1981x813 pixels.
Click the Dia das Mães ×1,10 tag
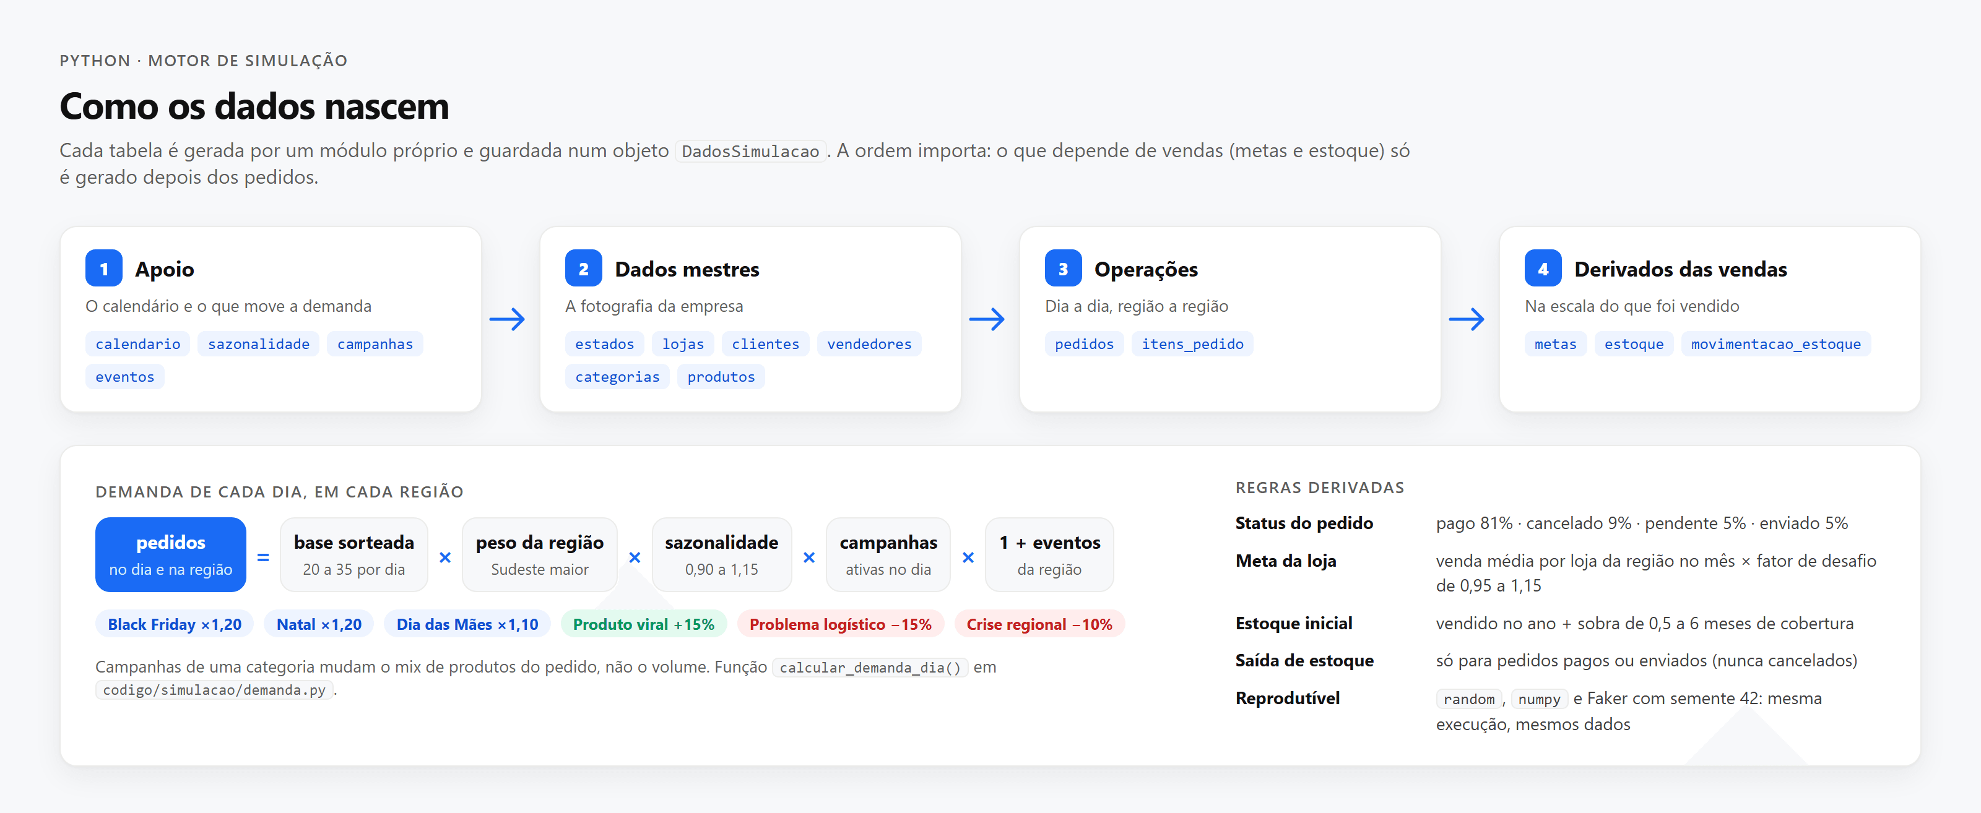tap(467, 624)
